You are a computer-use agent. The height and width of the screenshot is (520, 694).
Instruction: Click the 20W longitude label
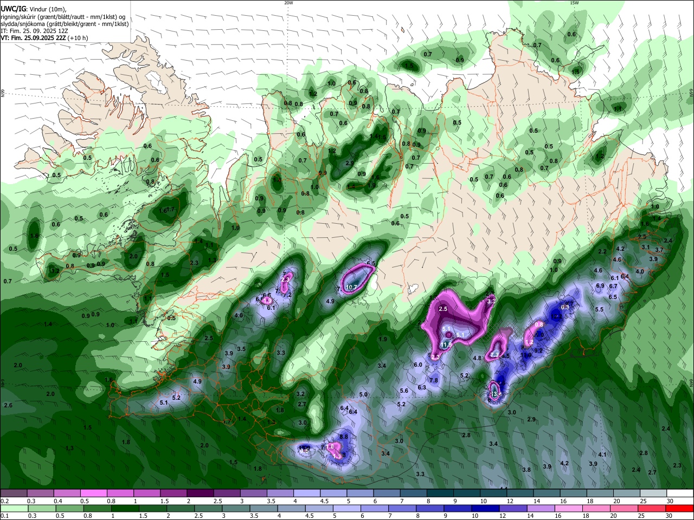tap(288, 3)
